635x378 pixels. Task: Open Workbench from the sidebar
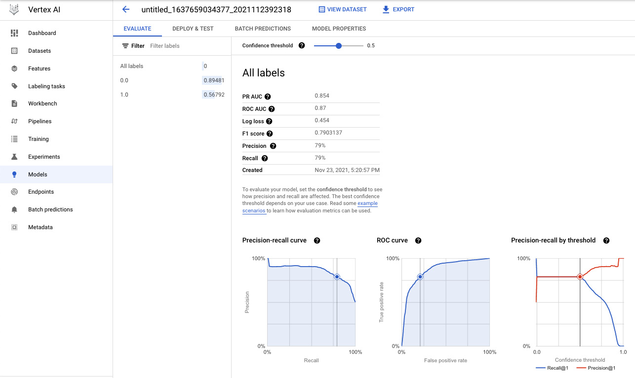click(42, 103)
